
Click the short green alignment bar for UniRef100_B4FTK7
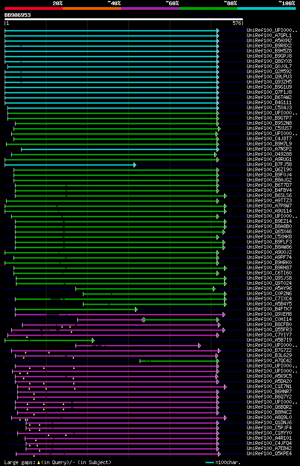(75, 309)
